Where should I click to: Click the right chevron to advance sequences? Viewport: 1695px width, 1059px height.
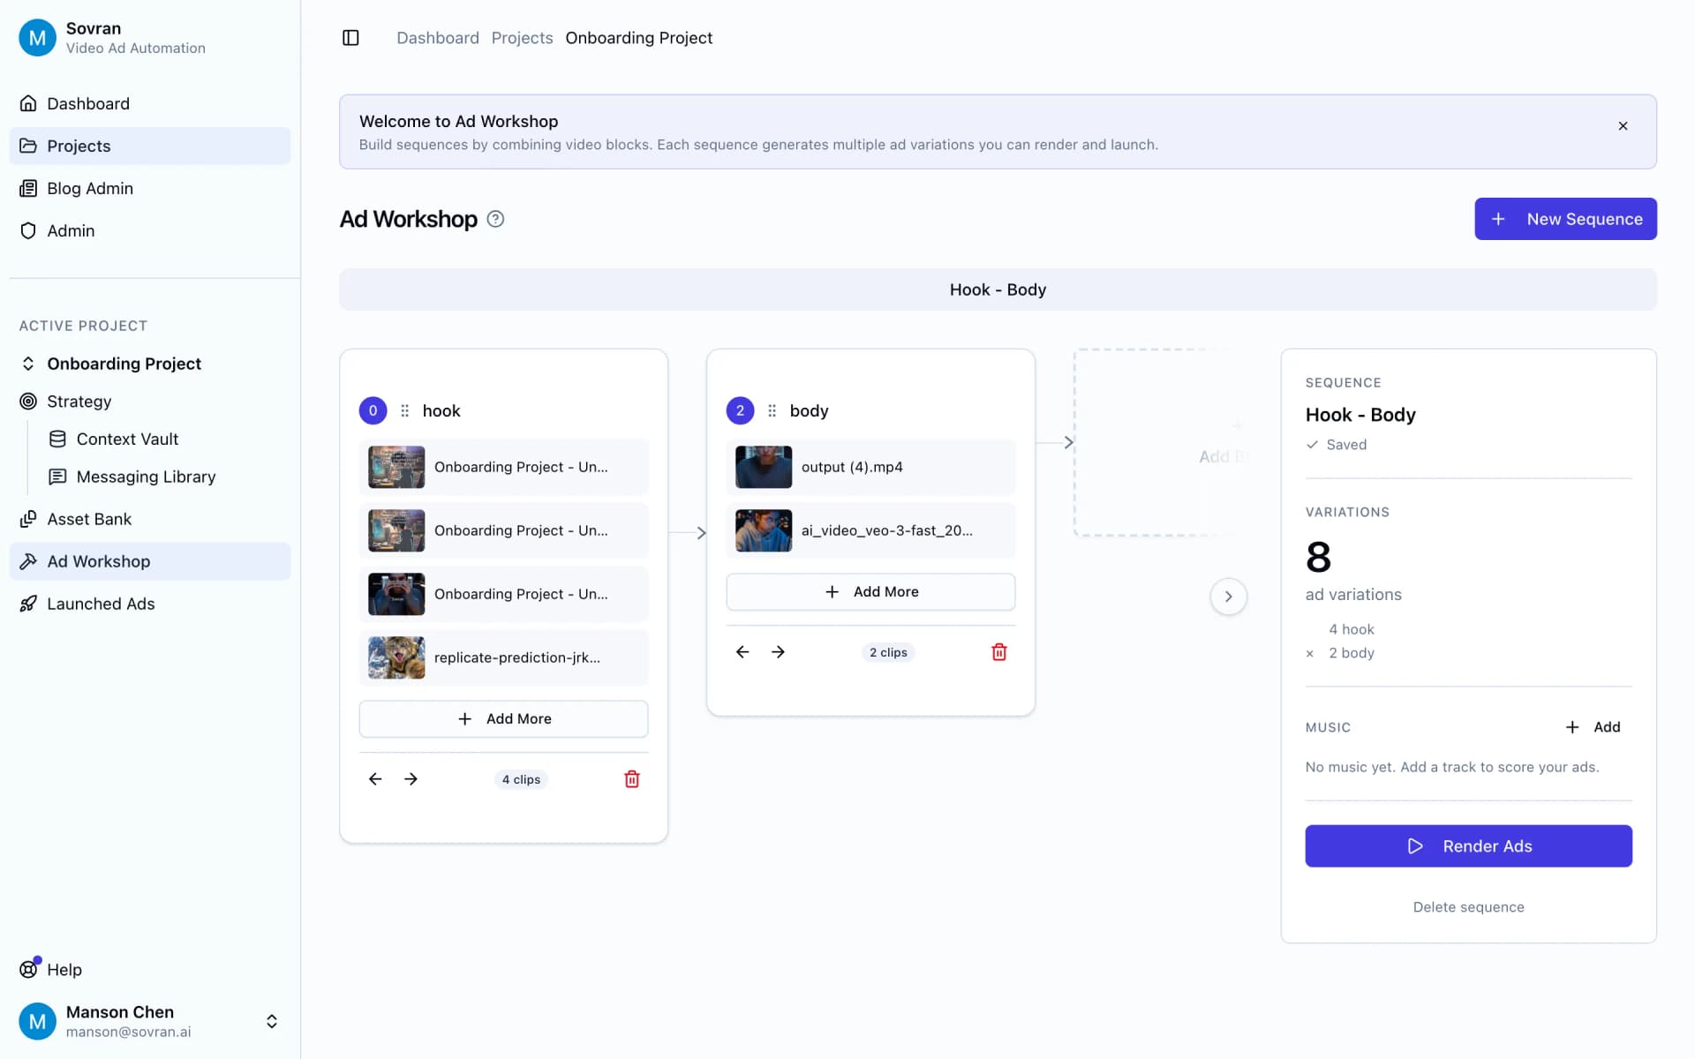click(1228, 596)
